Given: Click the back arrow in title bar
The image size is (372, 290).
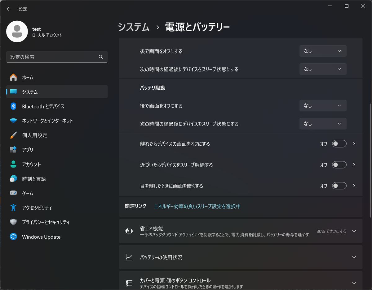Looking at the screenshot, I should coord(9,9).
